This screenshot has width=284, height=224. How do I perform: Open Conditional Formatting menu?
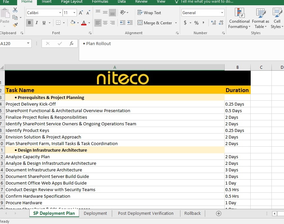tap(239, 18)
